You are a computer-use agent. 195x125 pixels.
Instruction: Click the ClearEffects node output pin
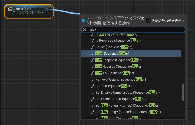47,10
